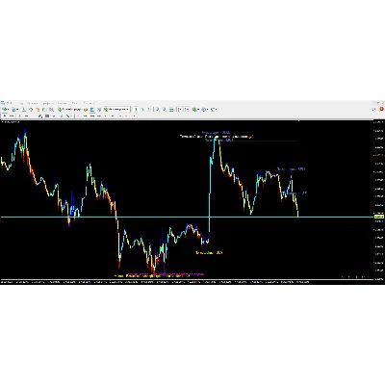385x385 pixels.
Task: Switch to the D1 timeframe
Action: (x=119, y=115)
